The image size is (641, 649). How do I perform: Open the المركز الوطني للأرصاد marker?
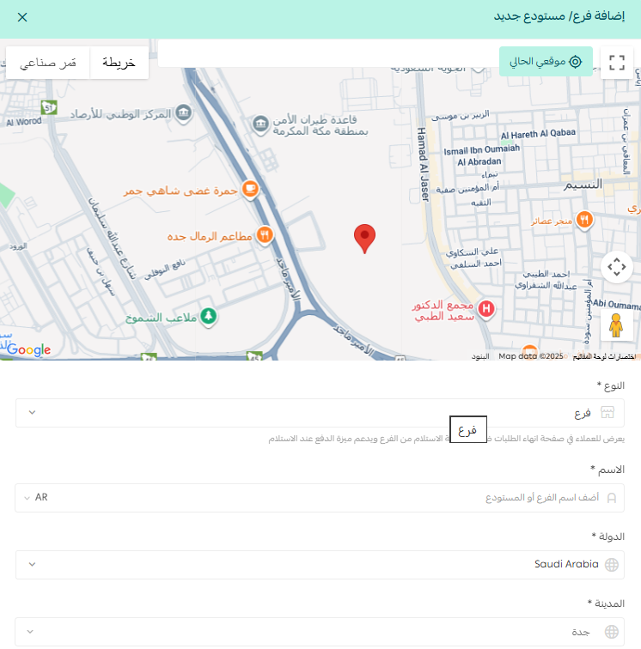click(x=184, y=112)
